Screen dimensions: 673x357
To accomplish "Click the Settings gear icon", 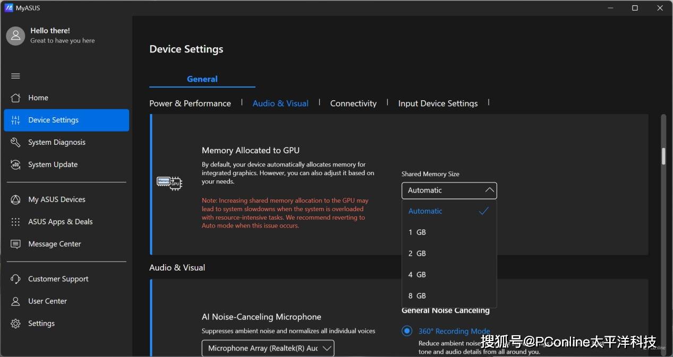I will point(15,324).
